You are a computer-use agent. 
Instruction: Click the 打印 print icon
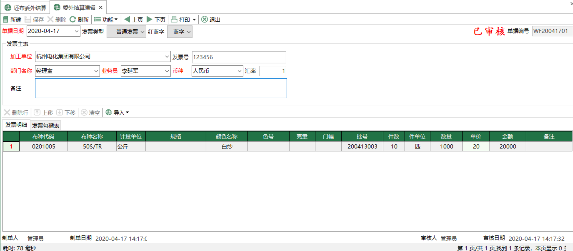coord(174,19)
